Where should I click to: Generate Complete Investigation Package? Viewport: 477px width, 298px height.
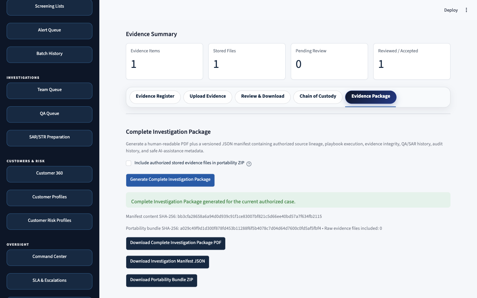click(170, 180)
